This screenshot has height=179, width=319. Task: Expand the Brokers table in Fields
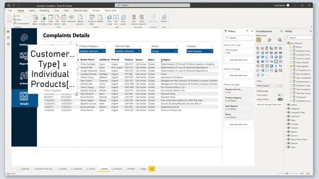coord(287,105)
